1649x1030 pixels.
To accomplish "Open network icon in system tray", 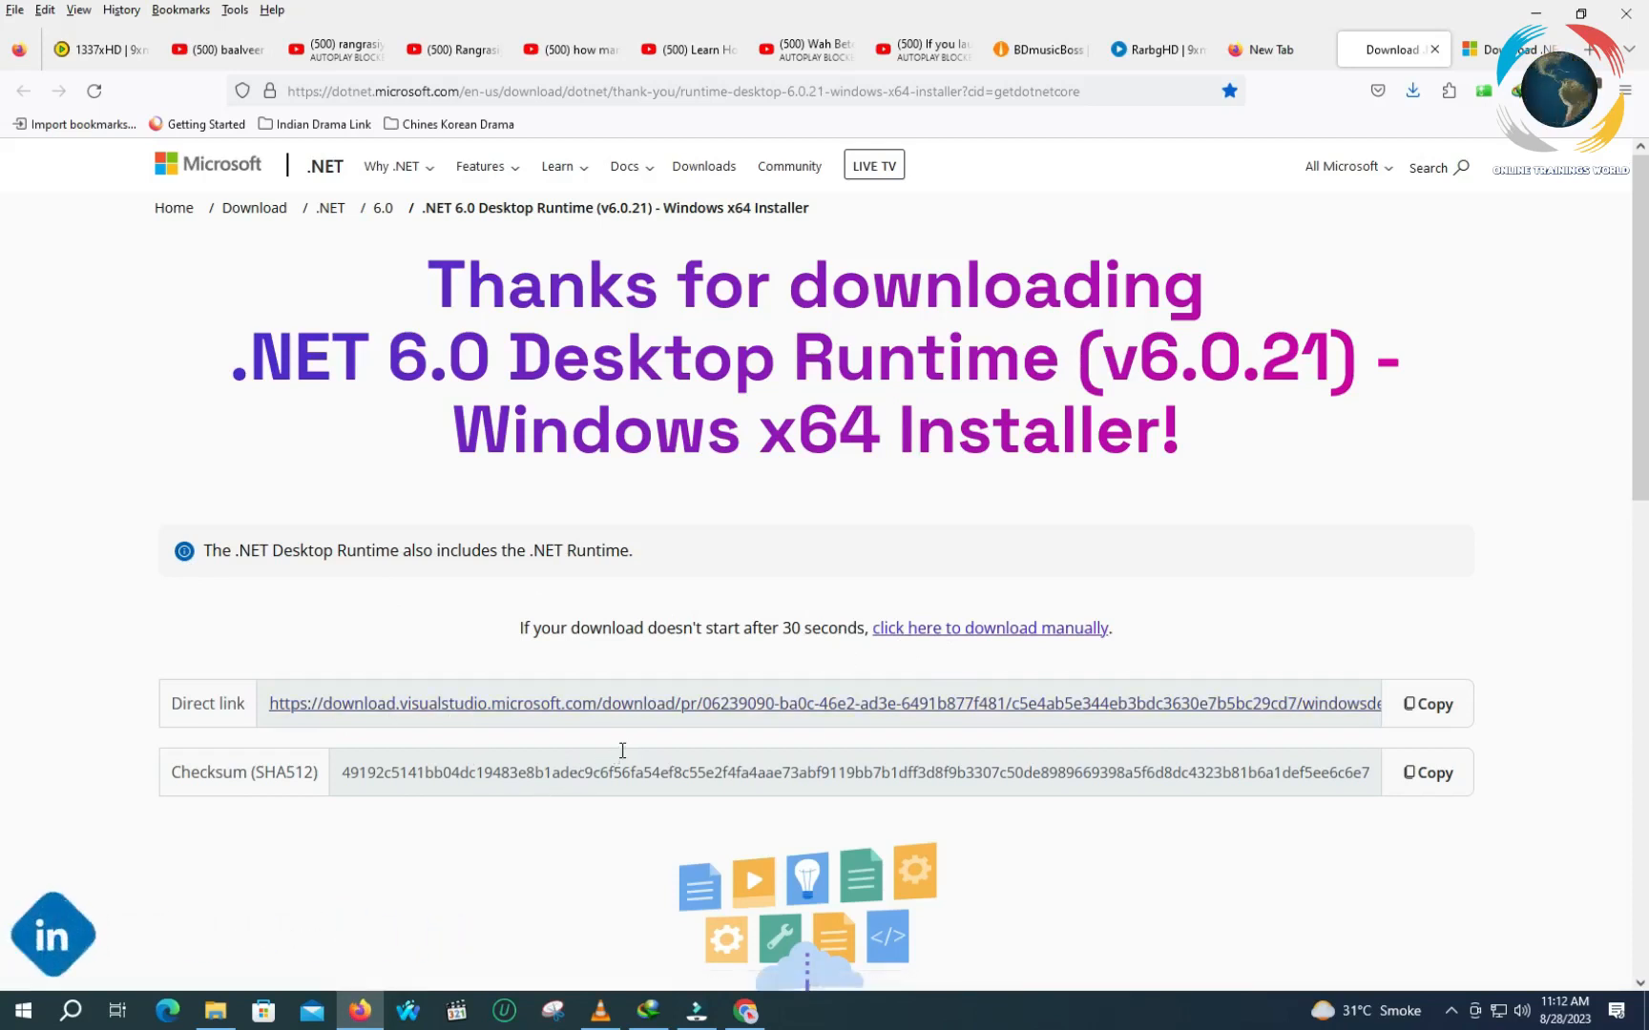I will (1499, 1010).
